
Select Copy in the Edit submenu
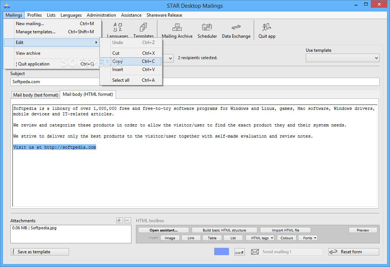131,61
